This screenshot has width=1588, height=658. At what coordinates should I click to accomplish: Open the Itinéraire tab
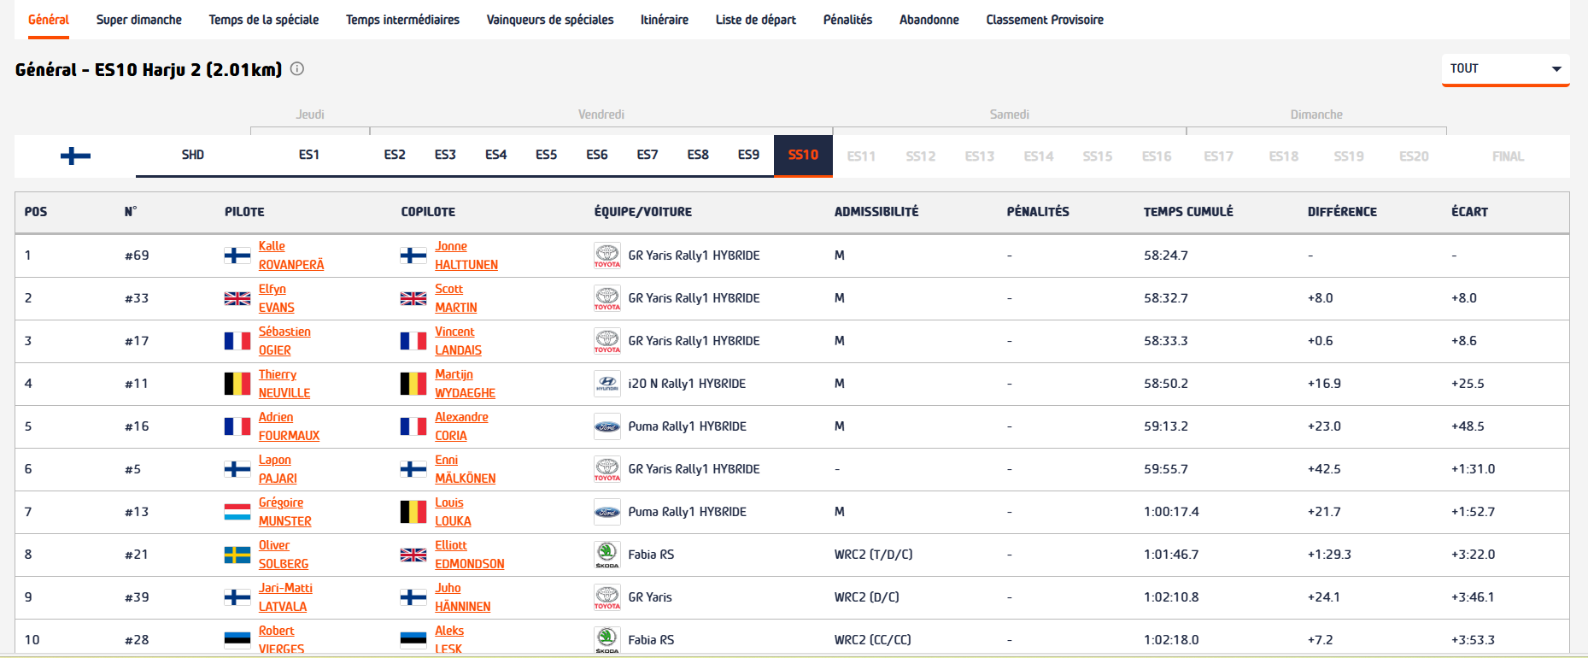click(665, 20)
